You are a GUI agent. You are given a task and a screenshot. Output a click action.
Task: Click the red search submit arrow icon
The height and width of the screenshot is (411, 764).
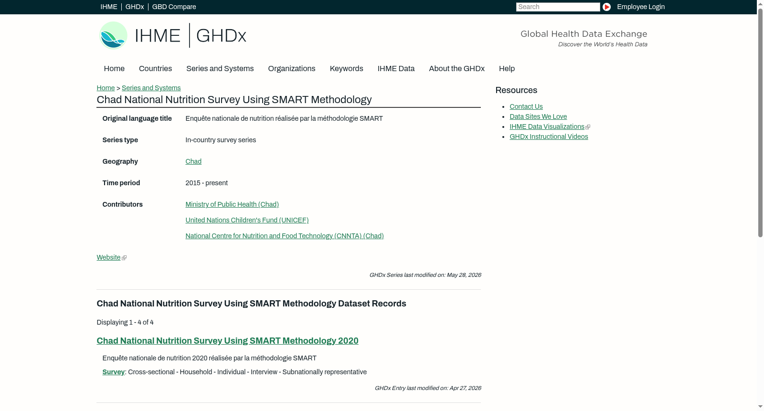coord(606,7)
